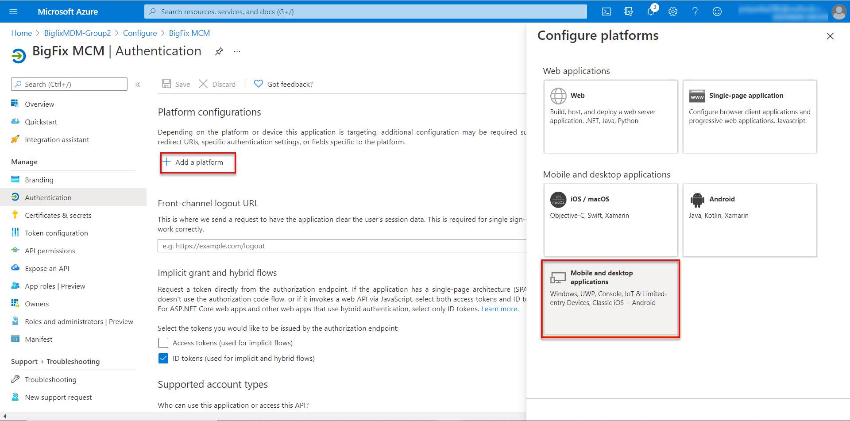850x421 pixels.
Task: Open Token configuration
Action: 73,233
